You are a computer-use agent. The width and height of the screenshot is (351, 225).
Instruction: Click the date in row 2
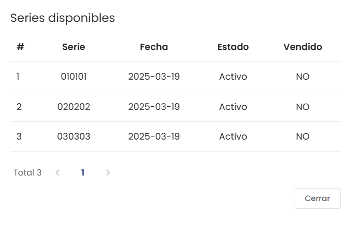click(154, 107)
